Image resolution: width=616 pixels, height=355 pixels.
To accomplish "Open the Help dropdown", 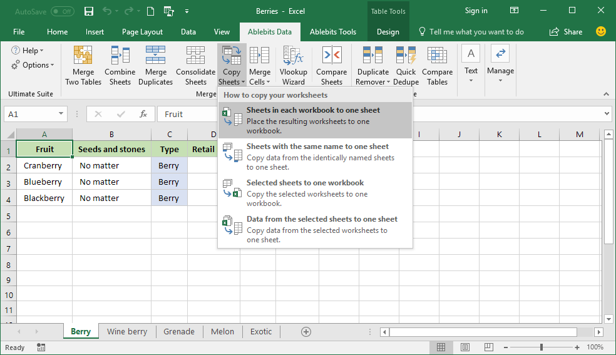I will [x=27, y=51].
